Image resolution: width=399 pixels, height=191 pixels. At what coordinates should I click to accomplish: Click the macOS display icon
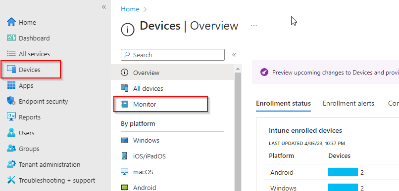tap(124, 172)
